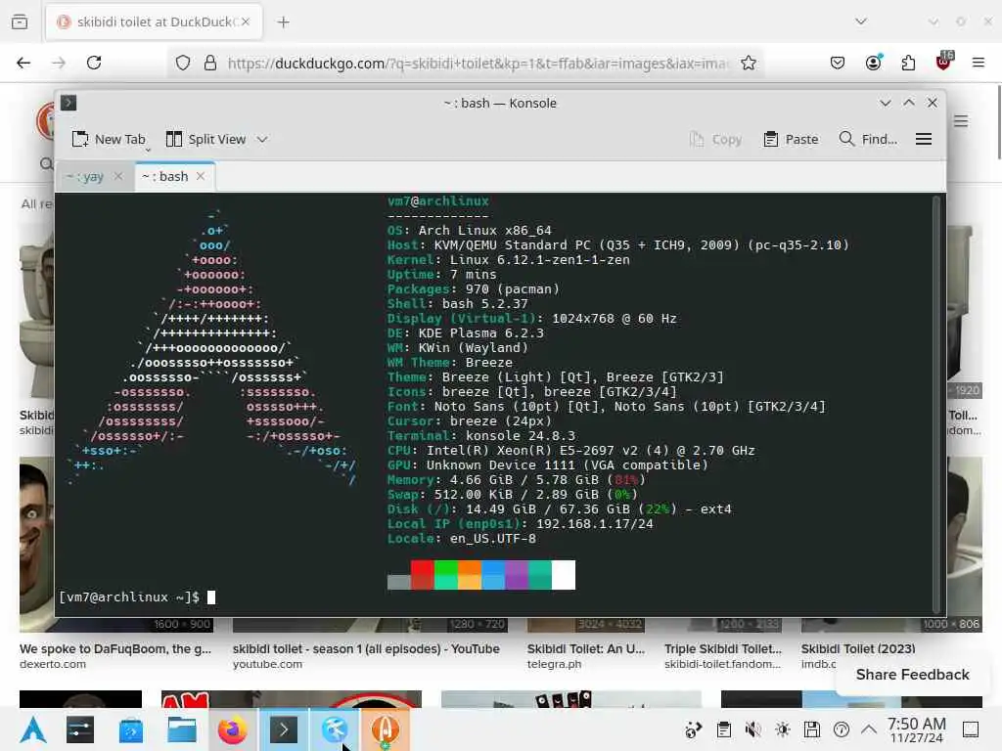Toggle muted audio volume tray icon

tap(752, 729)
